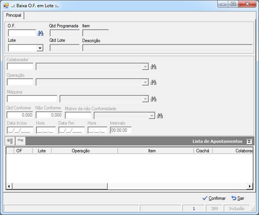
Task: Click status bar text Inclusão
Action: 237,208
